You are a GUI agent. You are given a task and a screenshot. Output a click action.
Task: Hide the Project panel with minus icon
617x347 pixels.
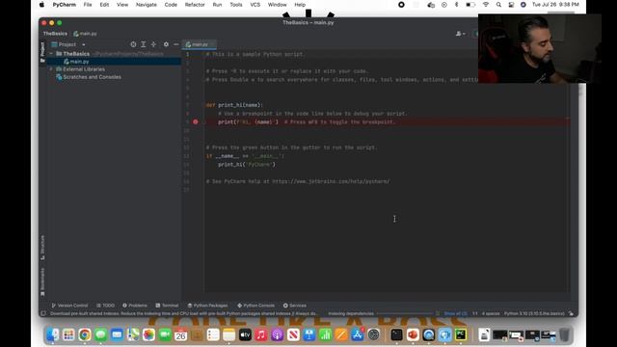pyautogui.click(x=175, y=44)
